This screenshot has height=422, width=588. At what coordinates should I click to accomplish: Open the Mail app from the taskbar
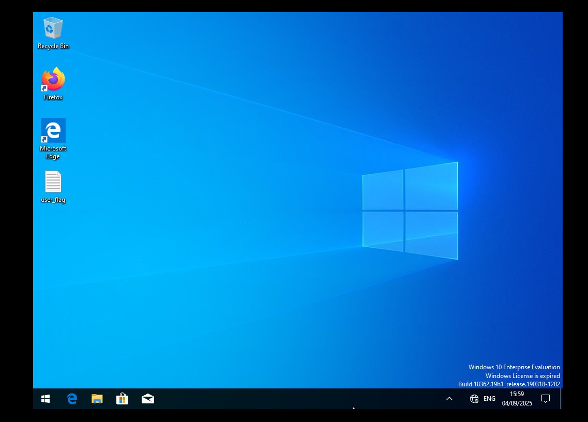148,399
